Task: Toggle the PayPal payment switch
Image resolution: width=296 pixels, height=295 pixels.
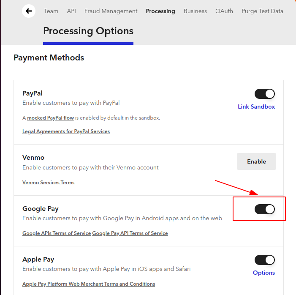Action: [x=264, y=94]
